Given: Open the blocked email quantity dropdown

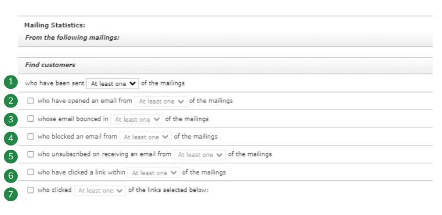Looking at the screenshot, I should 146,137.
